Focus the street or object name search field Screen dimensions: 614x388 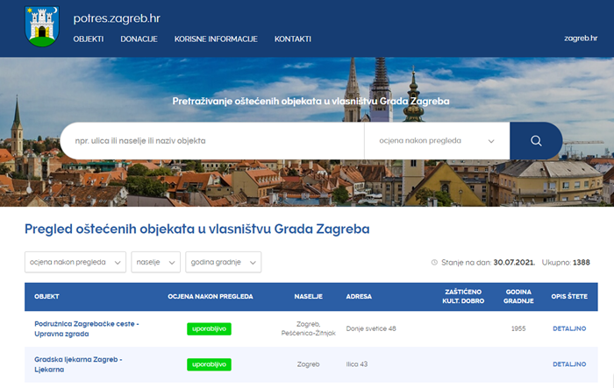211,140
